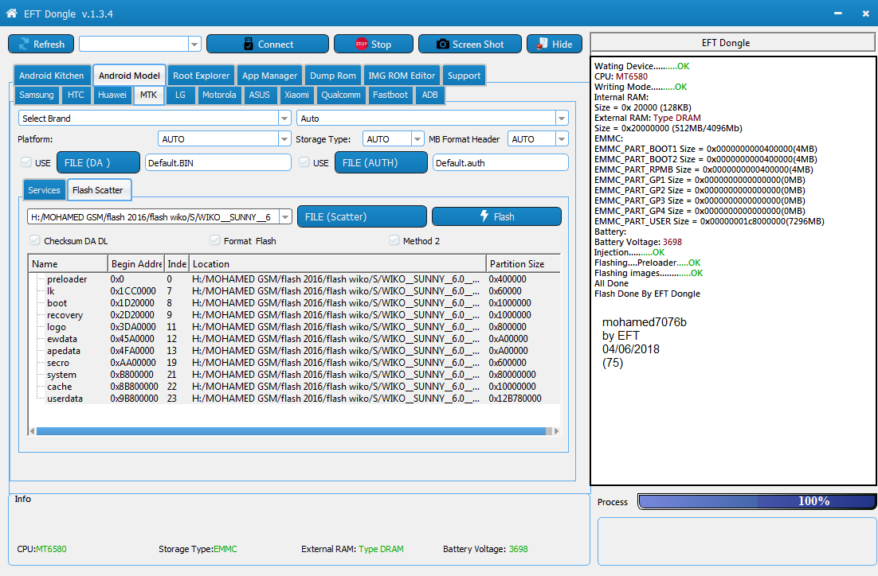The width and height of the screenshot is (878, 576).
Task: Select the Samsung brand tab
Action: 37,95
